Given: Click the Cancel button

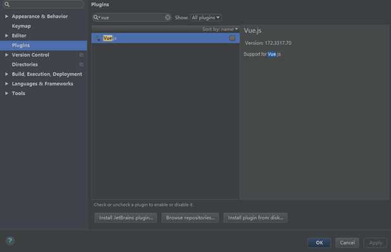Looking at the screenshot, I should [347, 243].
